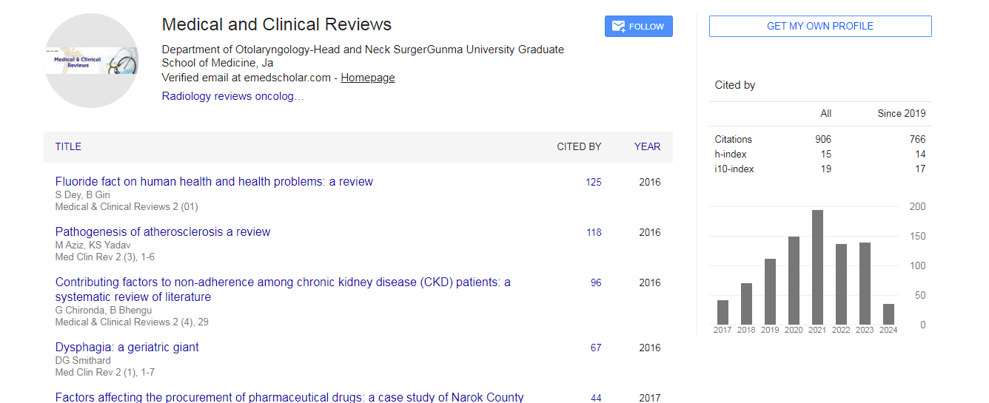Click the Follow button with envelope icon

coord(638,27)
